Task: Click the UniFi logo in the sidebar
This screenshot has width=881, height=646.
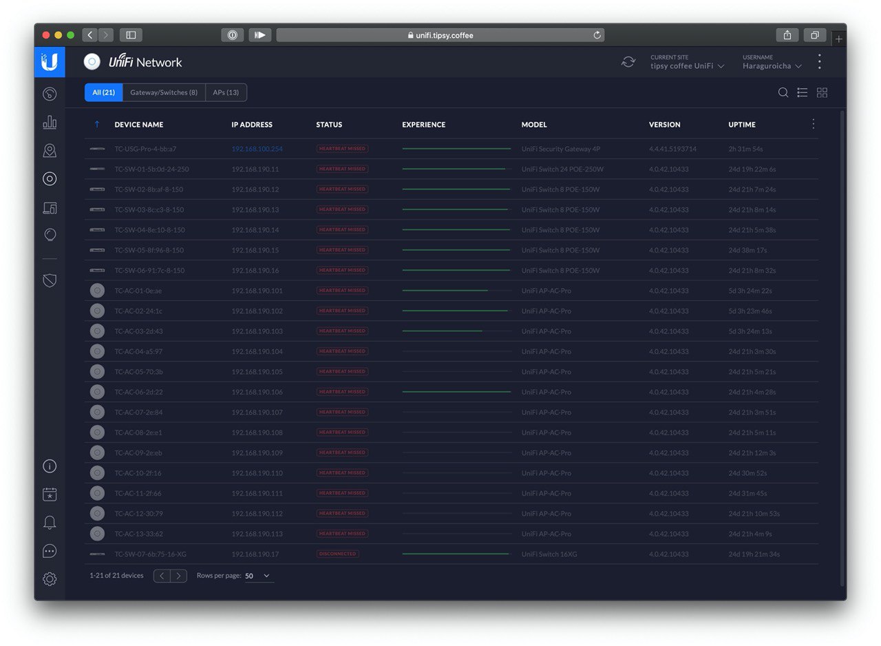Action: point(50,62)
